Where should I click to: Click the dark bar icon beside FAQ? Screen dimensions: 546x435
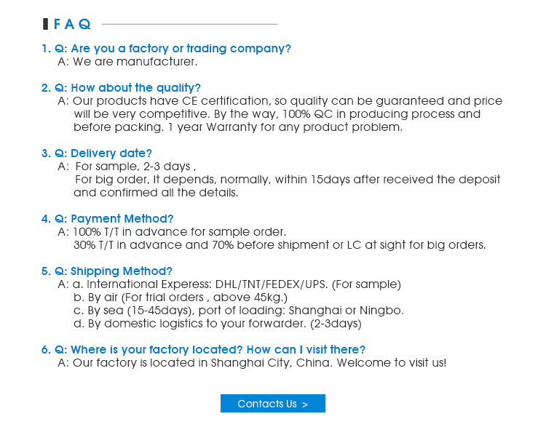coord(46,24)
